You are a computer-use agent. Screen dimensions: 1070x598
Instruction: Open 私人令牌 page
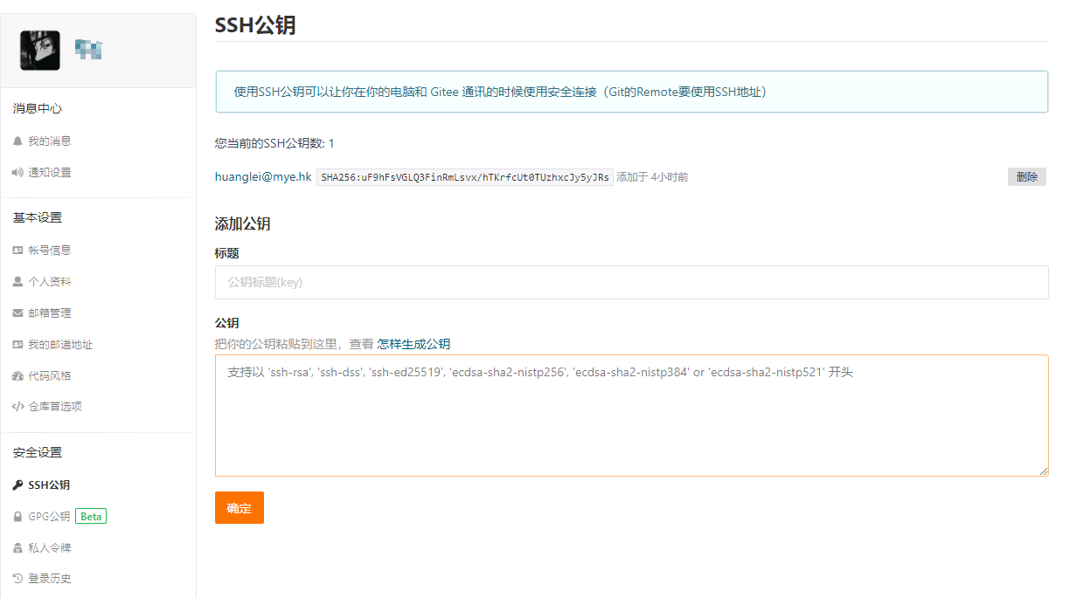point(50,547)
